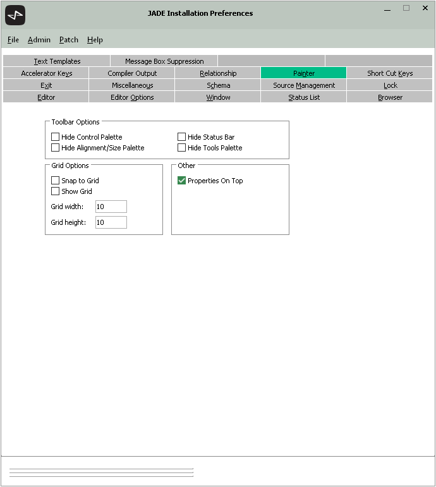Go to the Editor Options tab
The width and height of the screenshot is (436, 487).
132,97
